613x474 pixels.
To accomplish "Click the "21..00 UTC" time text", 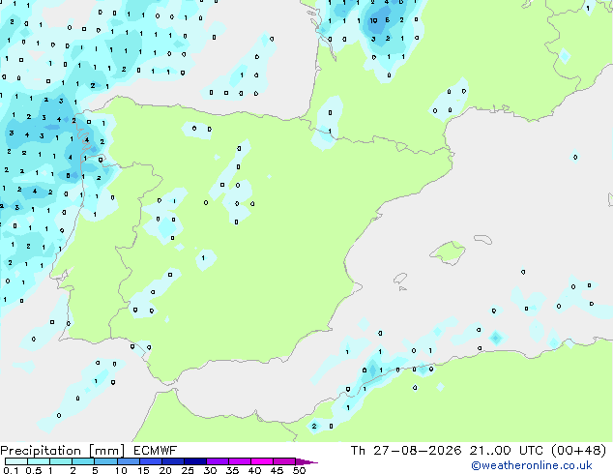I will [507, 451].
